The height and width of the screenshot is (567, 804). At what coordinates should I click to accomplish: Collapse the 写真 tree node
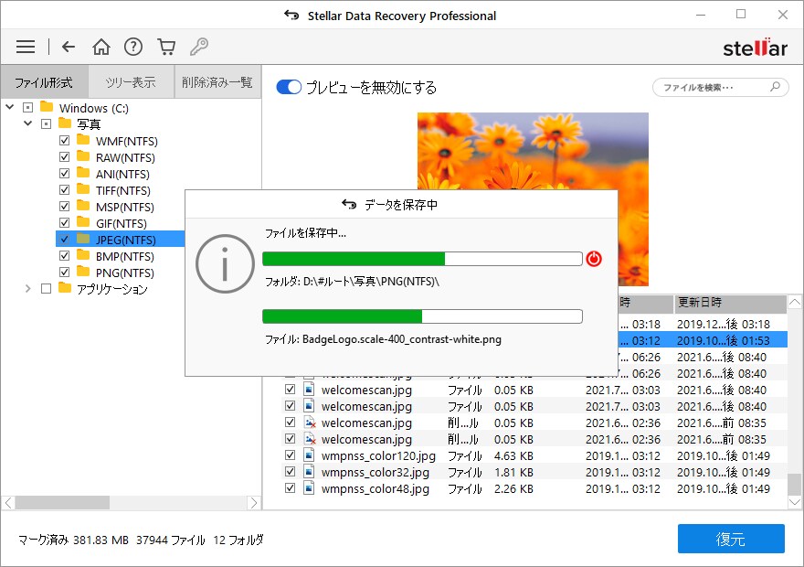coord(27,123)
